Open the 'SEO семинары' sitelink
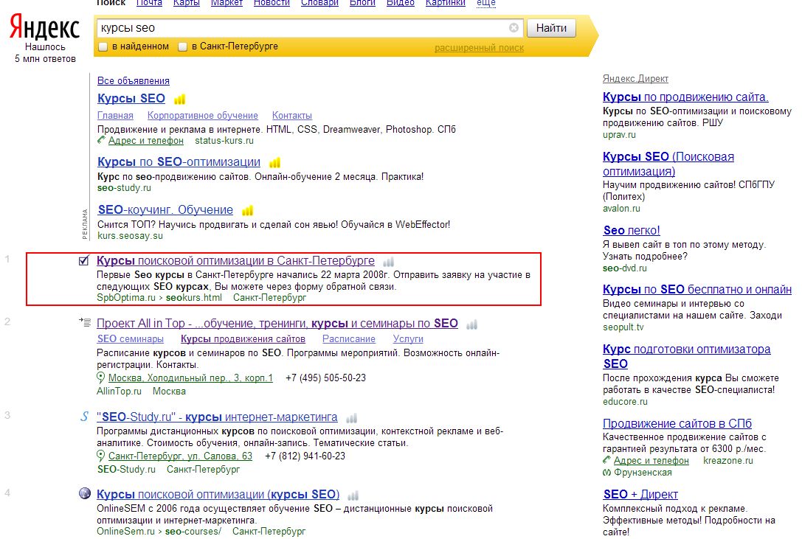The width and height of the screenshot is (802, 539). pos(131,339)
